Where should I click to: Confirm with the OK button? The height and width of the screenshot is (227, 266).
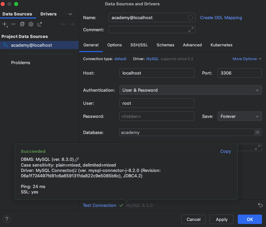(x=250, y=219)
